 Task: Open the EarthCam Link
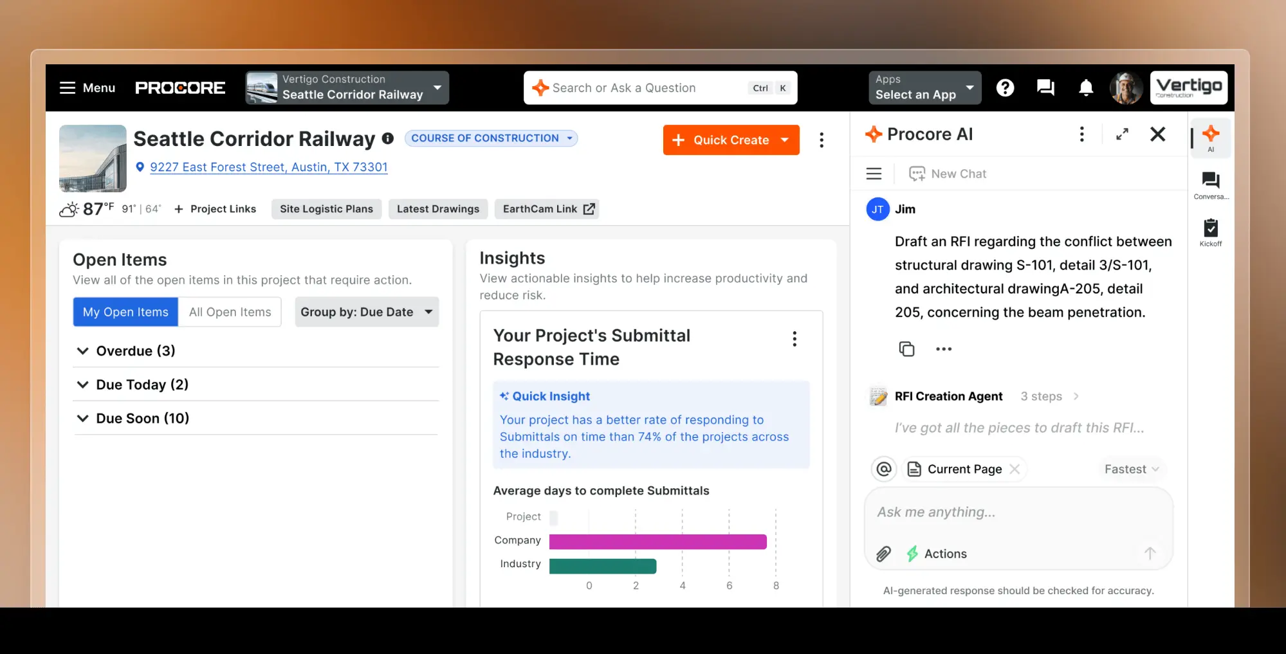click(x=547, y=209)
